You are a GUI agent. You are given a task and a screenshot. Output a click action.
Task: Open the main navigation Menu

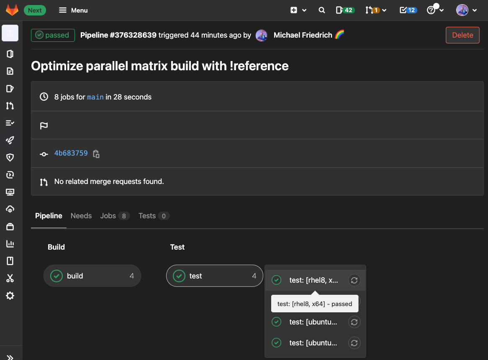(x=73, y=10)
